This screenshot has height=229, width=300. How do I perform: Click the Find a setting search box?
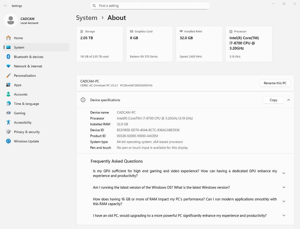point(150,6)
